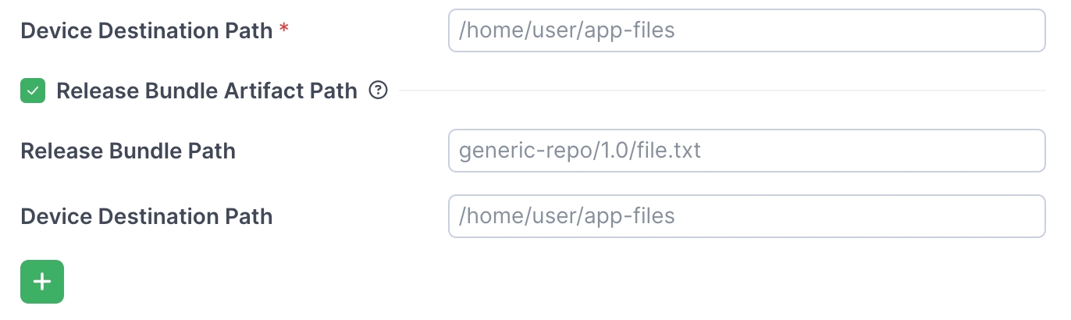Disable the Release Bundle Artifact Path section
Viewport: 1071px width, 320px height.
(33, 91)
